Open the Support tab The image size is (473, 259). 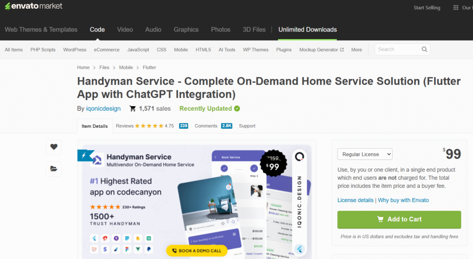coord(247,126)
